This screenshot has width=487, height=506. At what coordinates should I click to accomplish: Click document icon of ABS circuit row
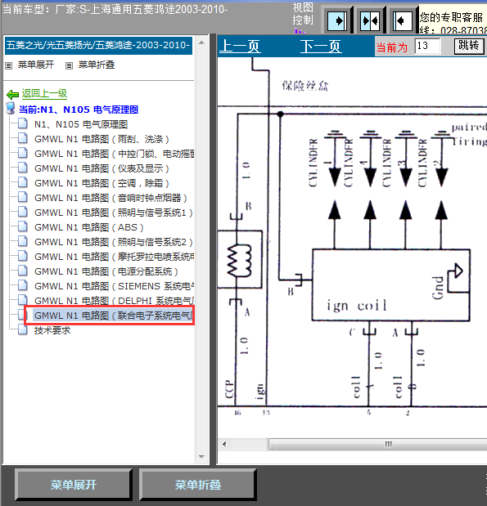tap(23, 227)
